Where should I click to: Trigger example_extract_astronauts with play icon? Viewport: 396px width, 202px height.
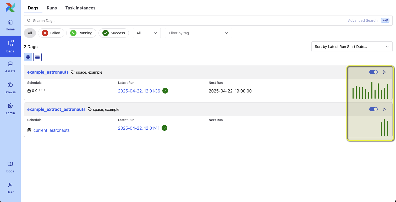384,109
